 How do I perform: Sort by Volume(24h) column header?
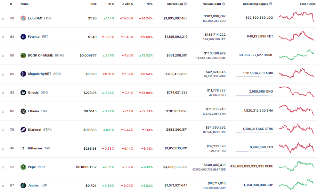tap(212, 4)
